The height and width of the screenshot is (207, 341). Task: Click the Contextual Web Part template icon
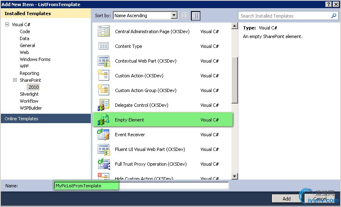[x=103, y=61]
